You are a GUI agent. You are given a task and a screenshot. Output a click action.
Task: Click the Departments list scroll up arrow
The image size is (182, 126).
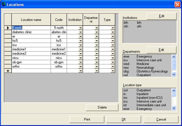(174, 57)
